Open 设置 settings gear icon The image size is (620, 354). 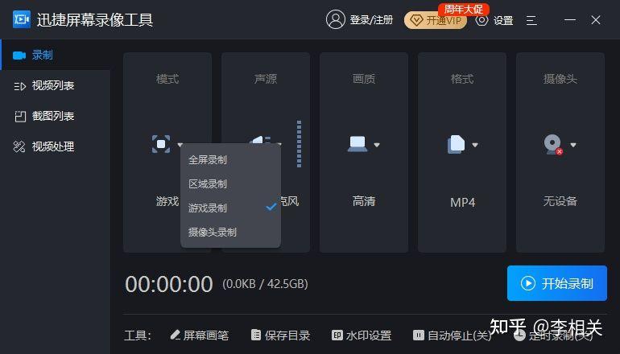coord(482,20)
